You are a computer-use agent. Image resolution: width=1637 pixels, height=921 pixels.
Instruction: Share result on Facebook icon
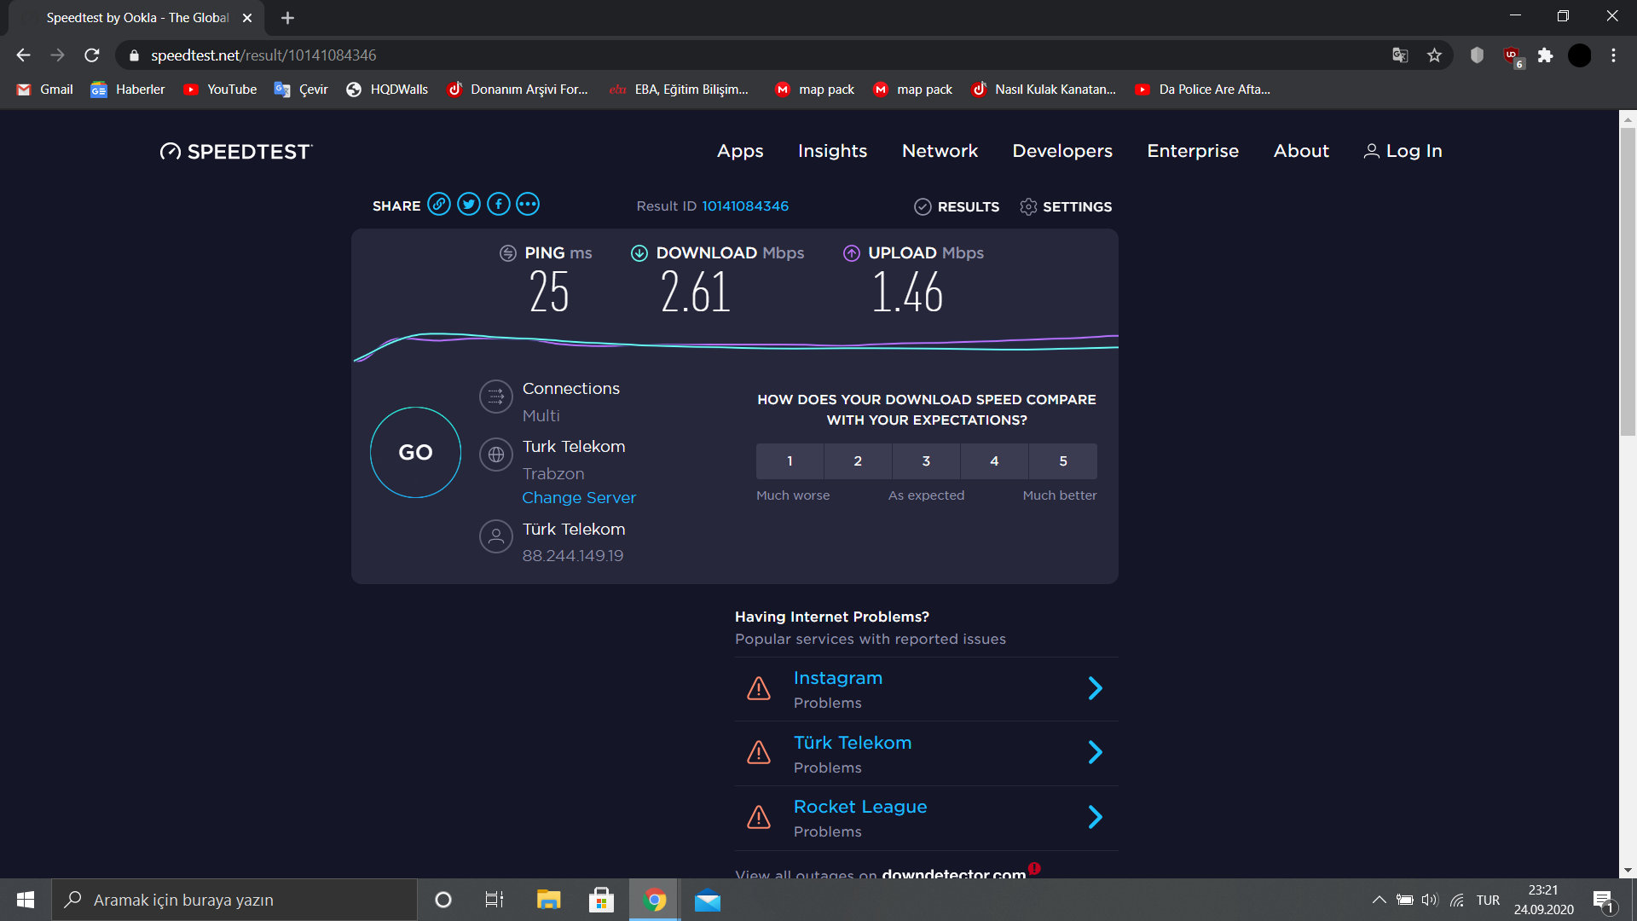click(x=499, y=205)
